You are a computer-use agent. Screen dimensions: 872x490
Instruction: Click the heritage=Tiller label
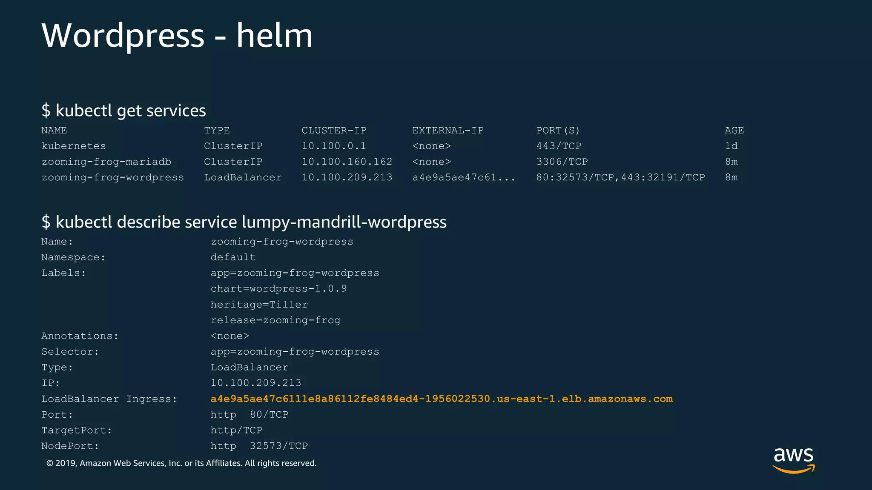pyautogui.click(x=259, y=305)
